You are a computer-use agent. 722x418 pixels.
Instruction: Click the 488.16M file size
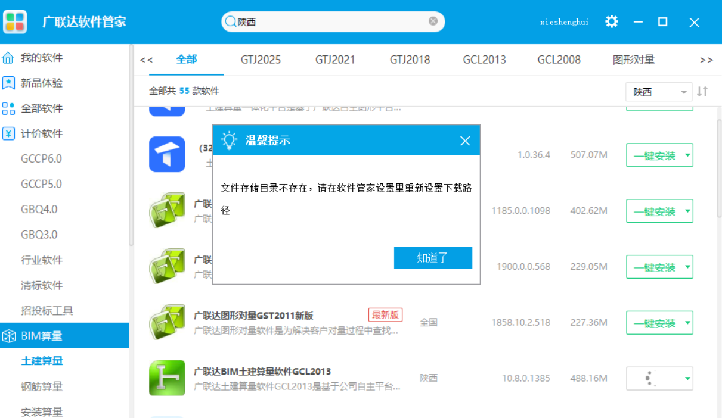click(x=588, y=378)
